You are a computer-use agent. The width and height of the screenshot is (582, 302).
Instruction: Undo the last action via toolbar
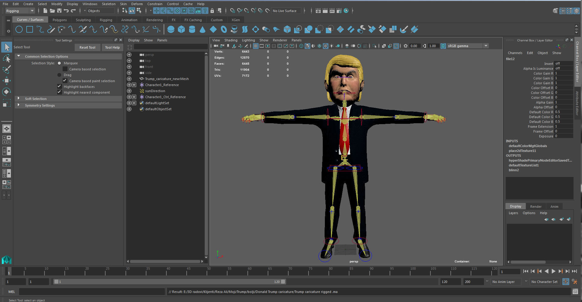click(66, 11)
